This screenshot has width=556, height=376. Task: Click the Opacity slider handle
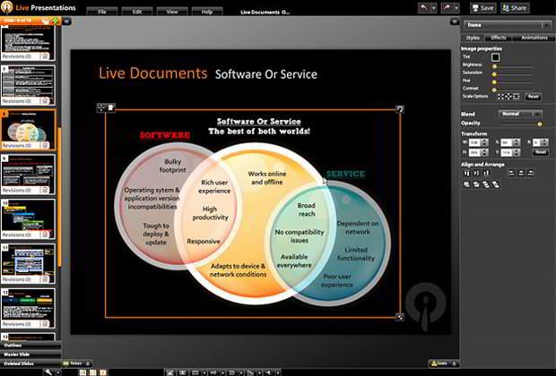pos(538,124)
